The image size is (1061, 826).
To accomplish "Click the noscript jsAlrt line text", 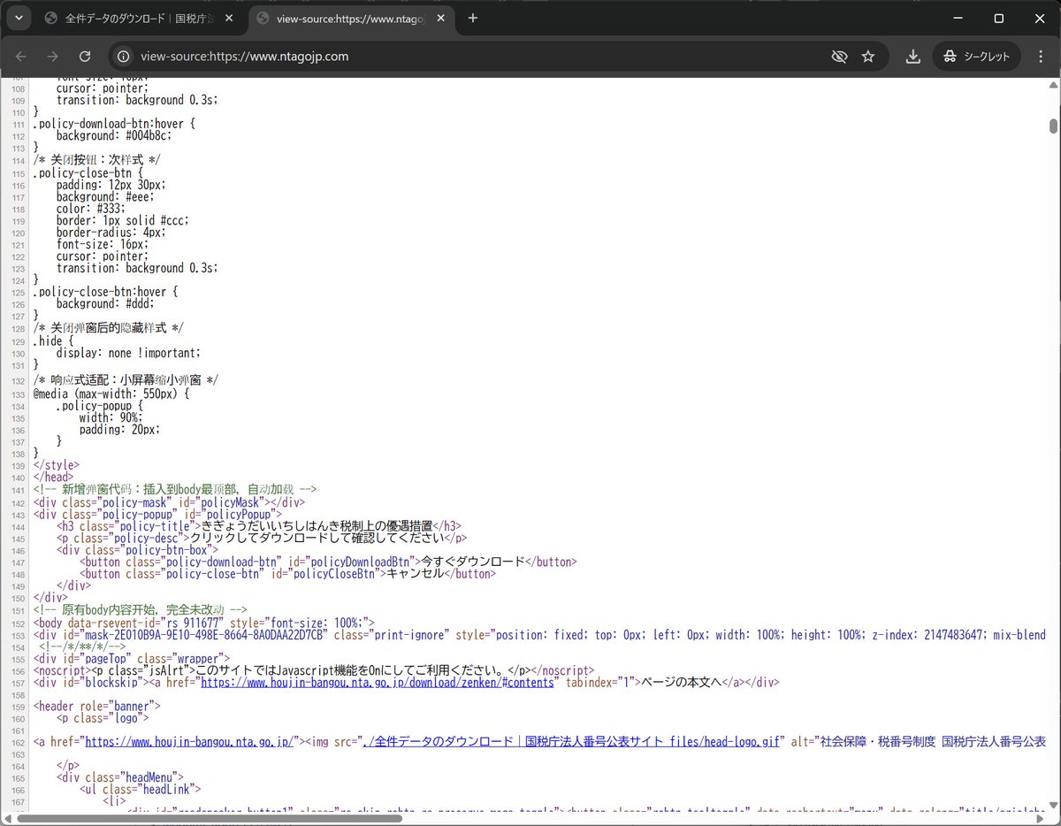I will tap(314, 670).
